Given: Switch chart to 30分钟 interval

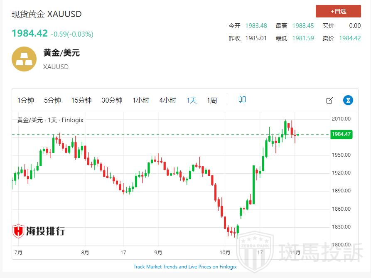Looking at the screenshot, I should point(112,100).
